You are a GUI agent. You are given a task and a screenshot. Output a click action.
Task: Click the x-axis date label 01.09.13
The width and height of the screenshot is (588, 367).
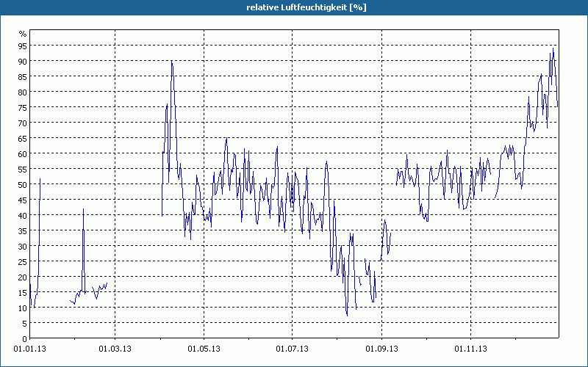coord(381,349)
